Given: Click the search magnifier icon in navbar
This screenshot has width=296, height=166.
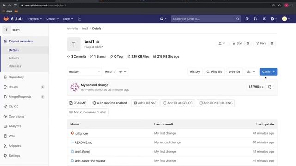Looking at the screenshot, I should pyautogui.click(x=237, y=19).
